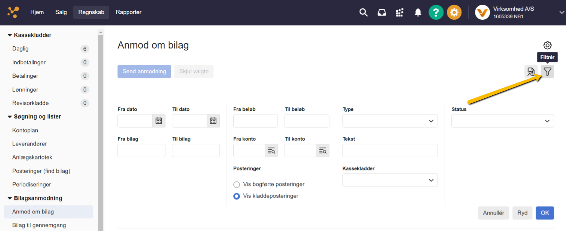Open the calendar picker for Fra dato

pos(159,121)
